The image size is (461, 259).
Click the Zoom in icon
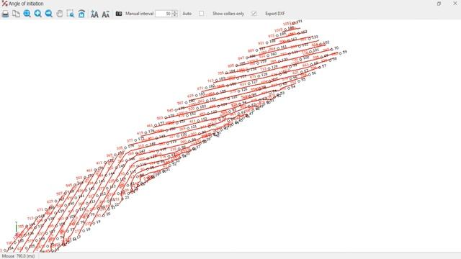point(38,14)
